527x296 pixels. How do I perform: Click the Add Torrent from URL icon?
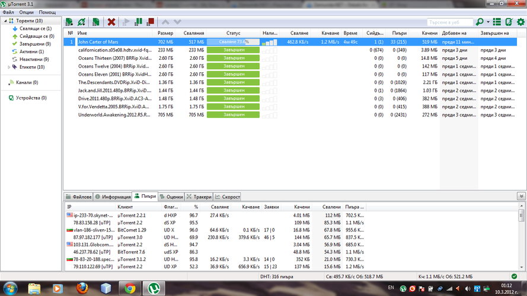pyautogui.click(x=81, y=22)
